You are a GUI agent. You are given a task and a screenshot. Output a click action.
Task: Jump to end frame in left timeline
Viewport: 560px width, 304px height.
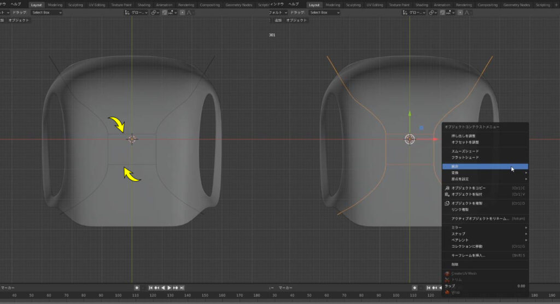coord(182,288)
